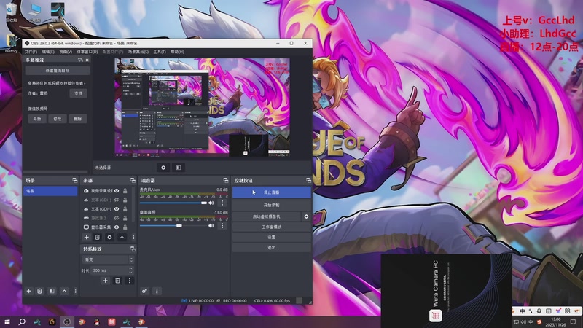The width and height of the screenshot is (583, 328).
Task: Show the first hidden 文本 (GDI+) source
Action: [x=117, y=200]
